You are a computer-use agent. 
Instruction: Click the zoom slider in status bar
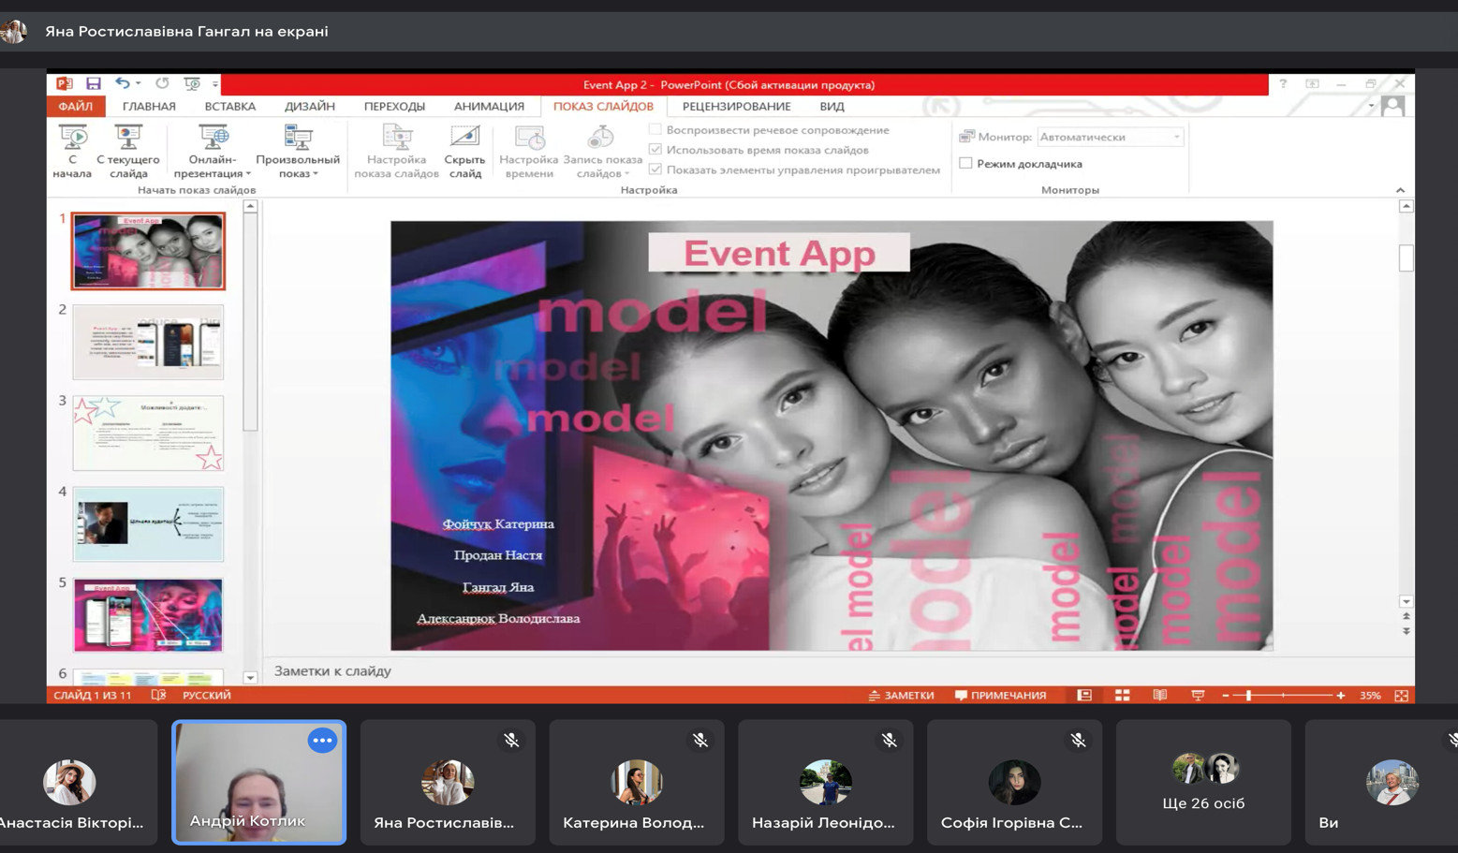pos(1249,696)
